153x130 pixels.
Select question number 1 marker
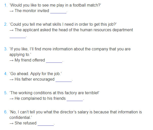(6, 5)
